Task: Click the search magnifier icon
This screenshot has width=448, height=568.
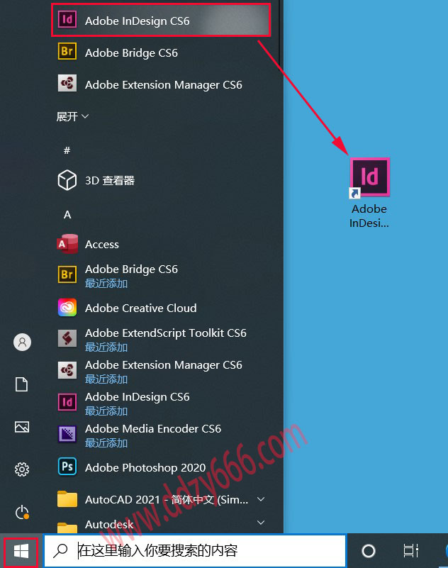Action: point(60,550)
